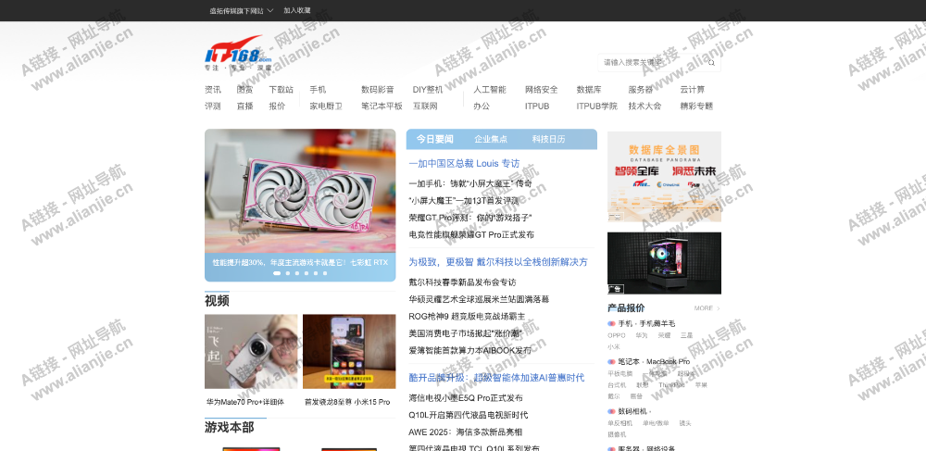Click the 单反相机 category link

[620, 423]
